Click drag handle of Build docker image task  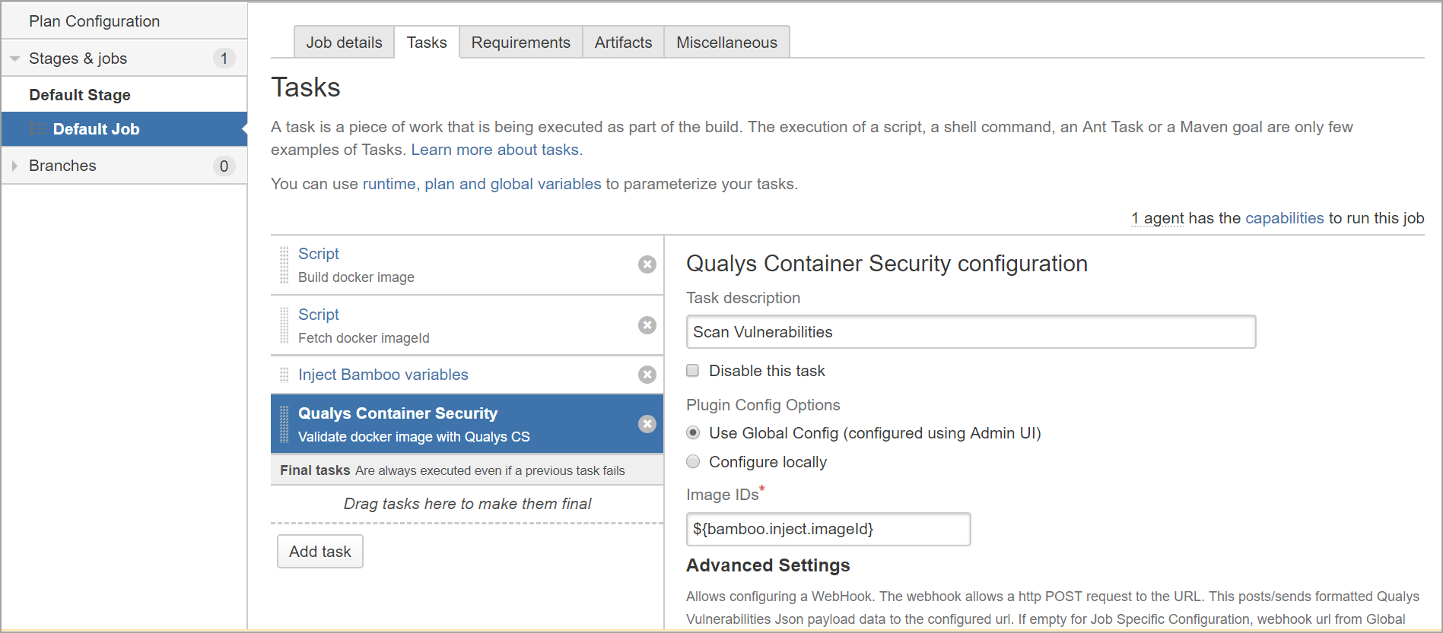tap(284, 264)
